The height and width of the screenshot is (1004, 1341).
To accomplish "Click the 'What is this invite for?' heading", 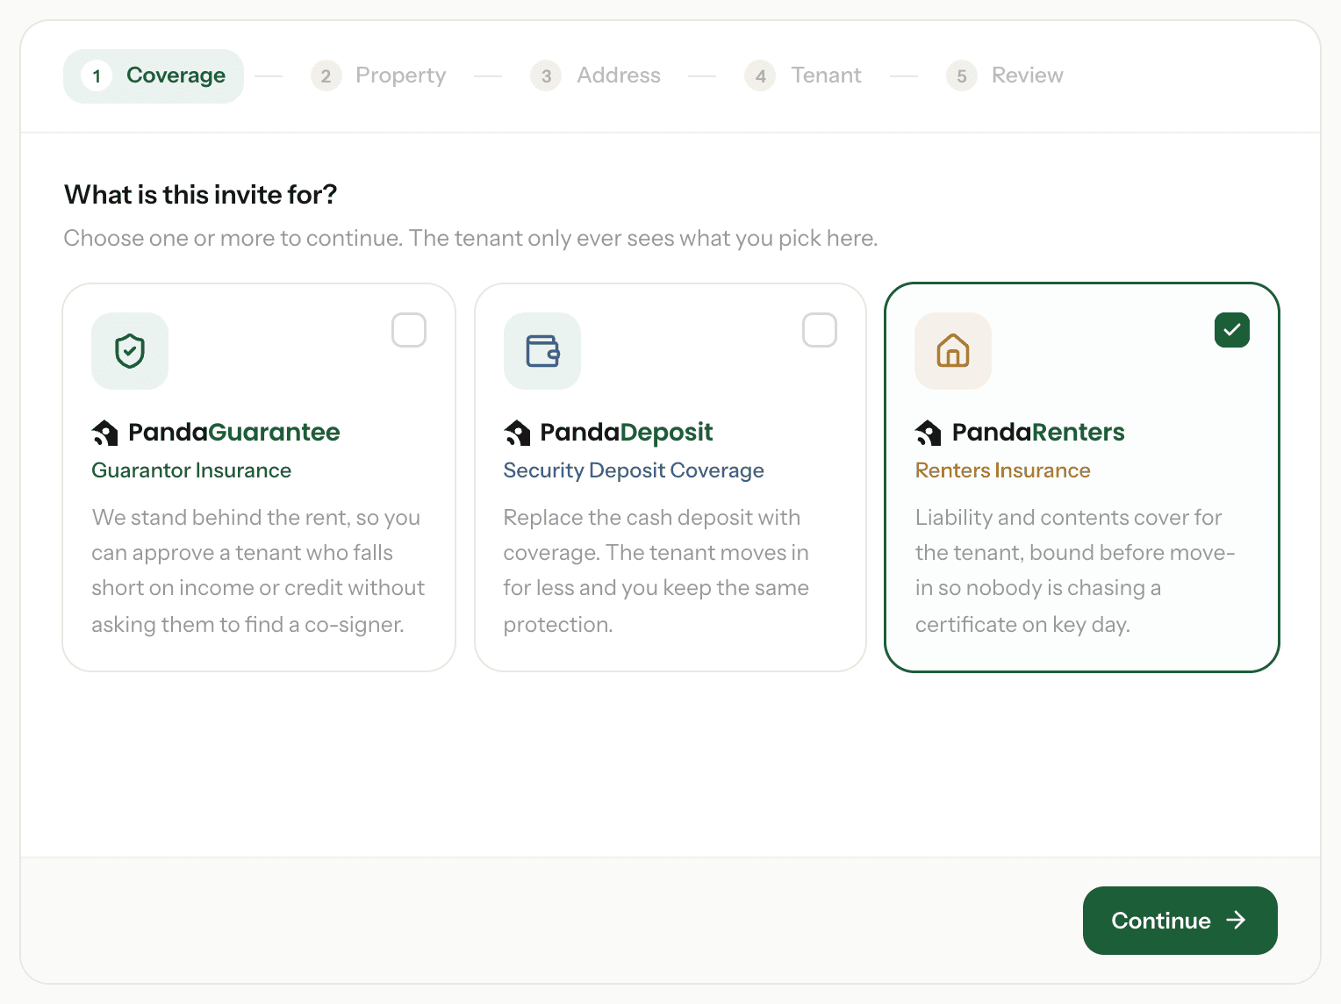I will click(x=201, y=195).
